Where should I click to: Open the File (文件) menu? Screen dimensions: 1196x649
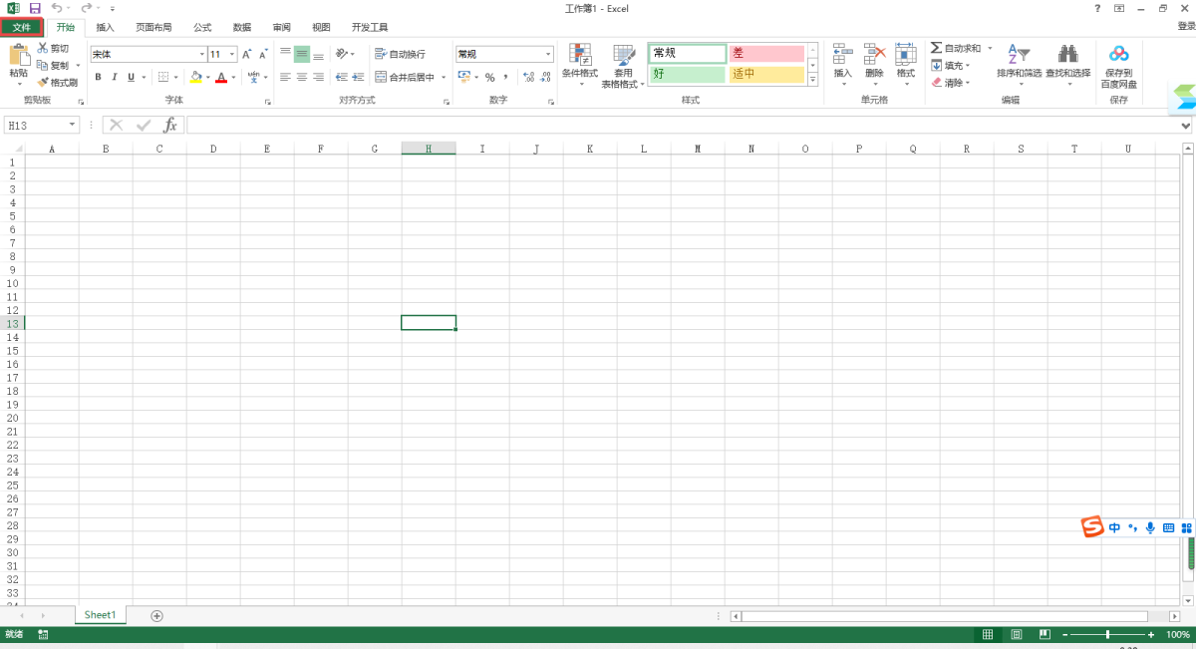tap(21, 27)
